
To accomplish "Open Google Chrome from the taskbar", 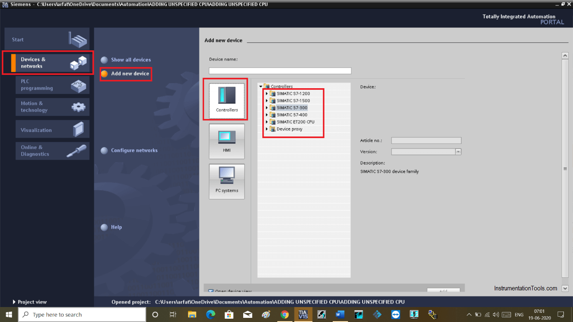I will click(284, 315).
